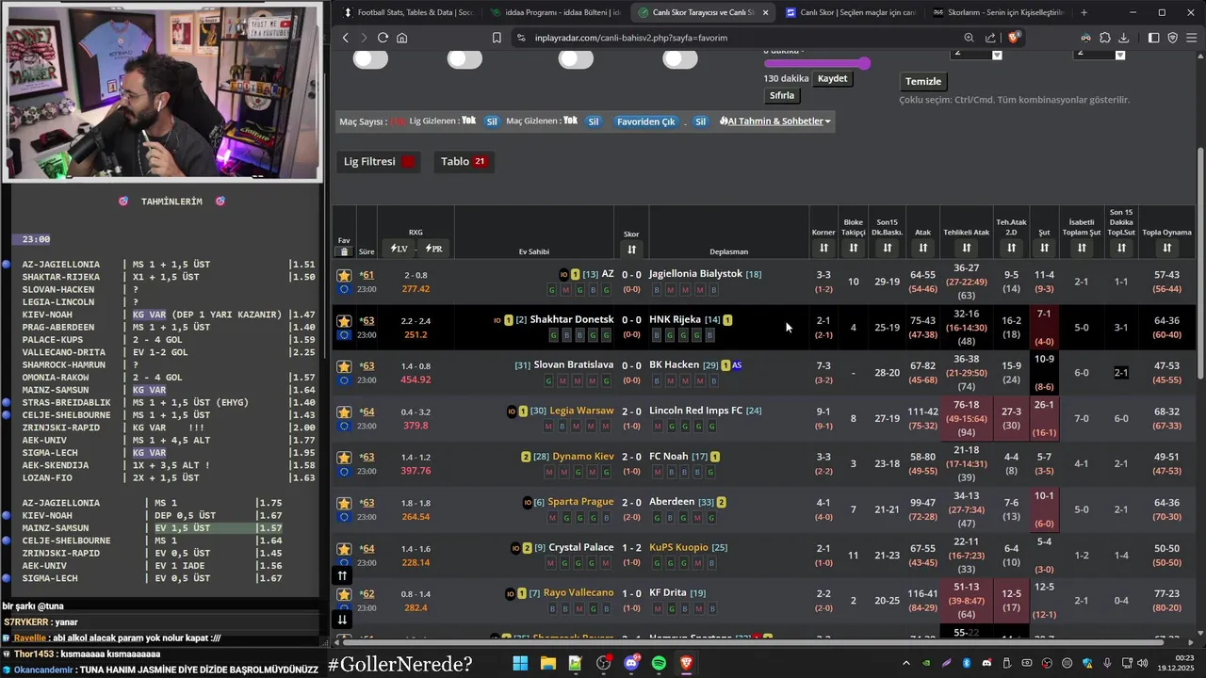This screenshot has height=678, width=1206.
Task: Sort table by Korner column arrows
Action: pos(823,248)
